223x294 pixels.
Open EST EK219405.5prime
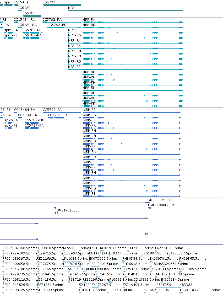137,285
